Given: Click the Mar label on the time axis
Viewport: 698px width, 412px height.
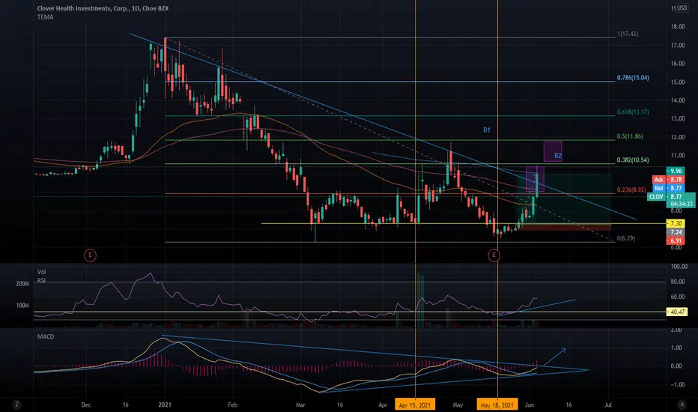Looking at the screenshot, I should coord(300,405).
